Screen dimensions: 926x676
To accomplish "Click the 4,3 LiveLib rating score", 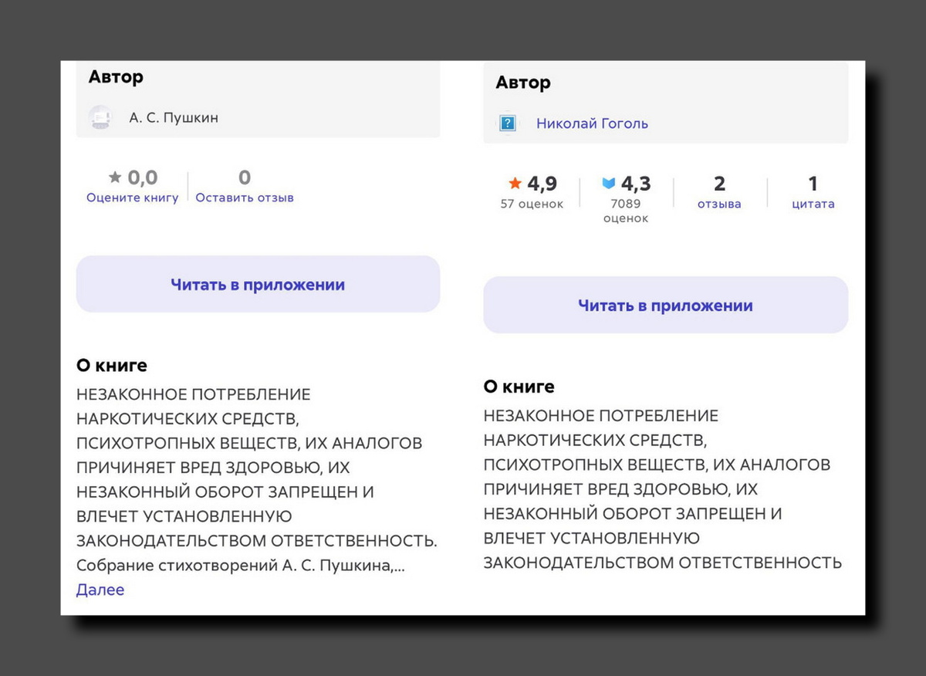I will pyautogui.click(x=637, y=183).
